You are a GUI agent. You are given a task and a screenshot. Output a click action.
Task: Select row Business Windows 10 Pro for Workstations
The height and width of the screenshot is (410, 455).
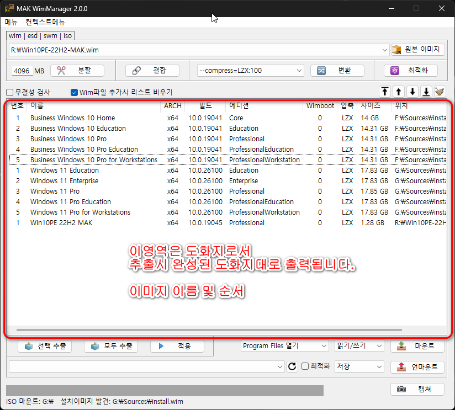pyautogui.click(x=228, y=160)
